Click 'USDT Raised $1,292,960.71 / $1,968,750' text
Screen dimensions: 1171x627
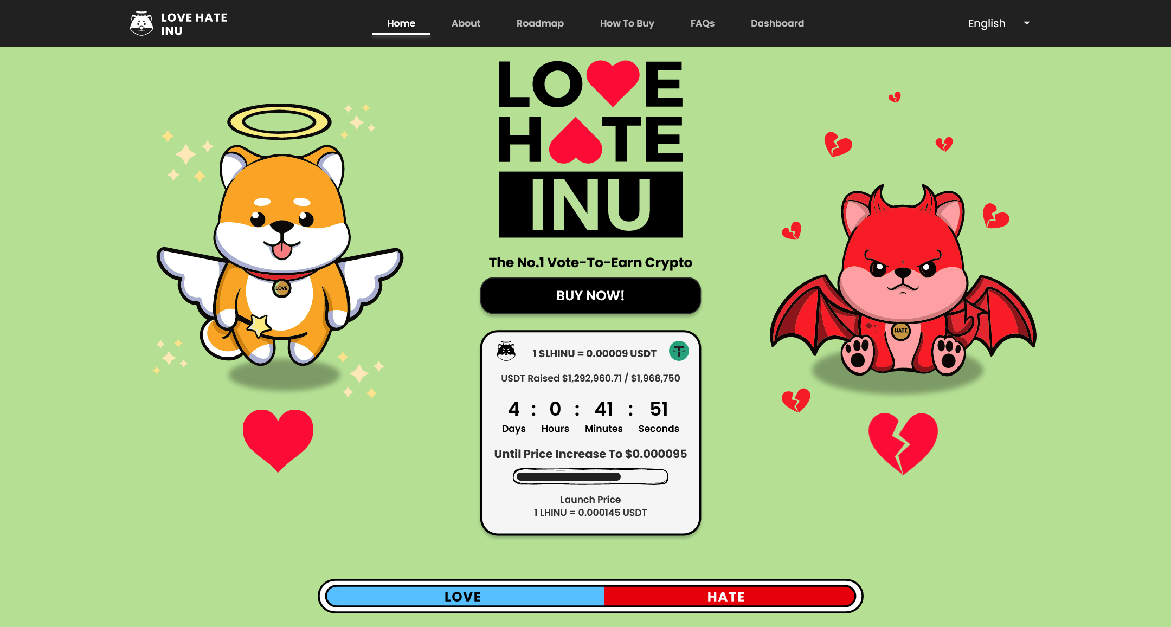(590, 378)
